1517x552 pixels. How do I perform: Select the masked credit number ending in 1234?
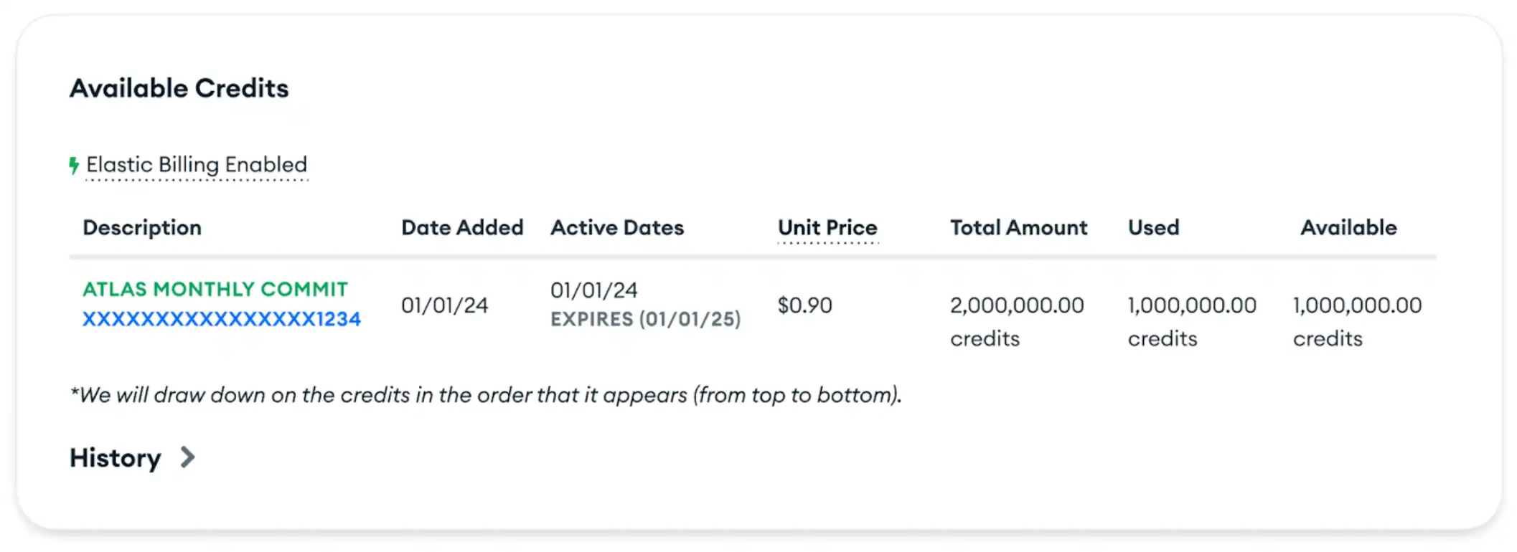[x=222, y=318]
